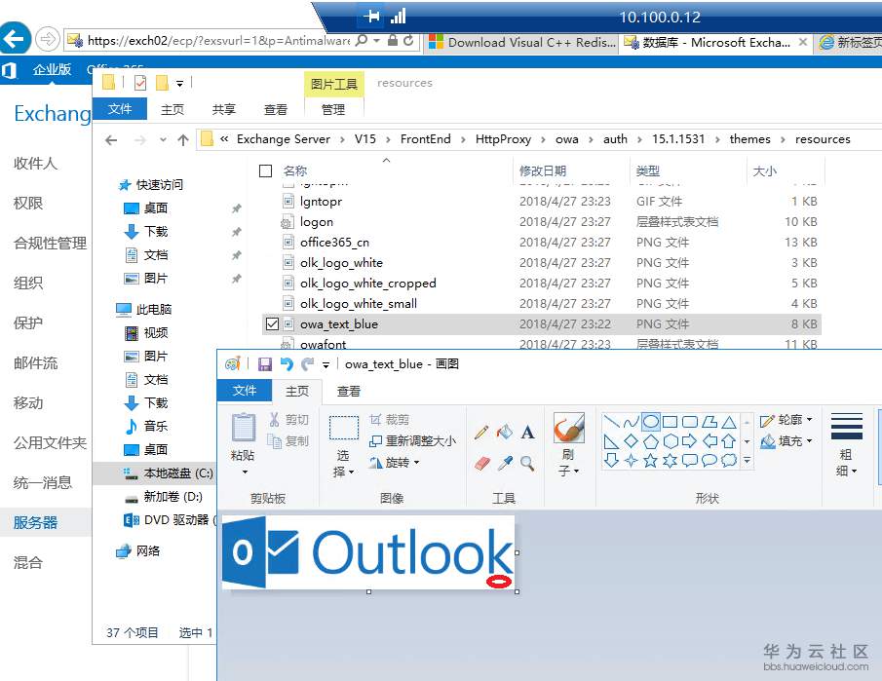Click the Paste clipboard icon in Paint
Viewport: 882px width, 681px height.
point(243,428)
